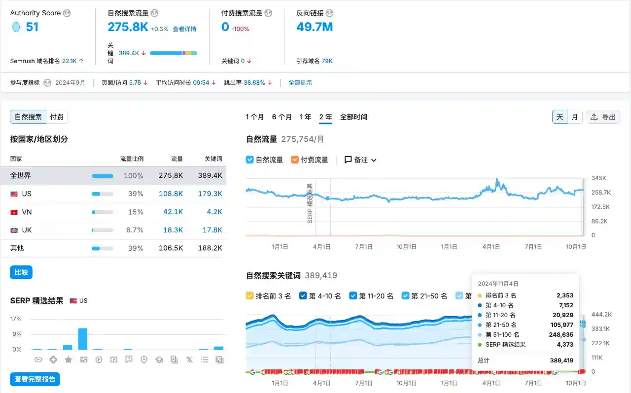Click the X (Twitter) SERP feature icon
This screenshot has width=631, height=393.
point(189,360)
